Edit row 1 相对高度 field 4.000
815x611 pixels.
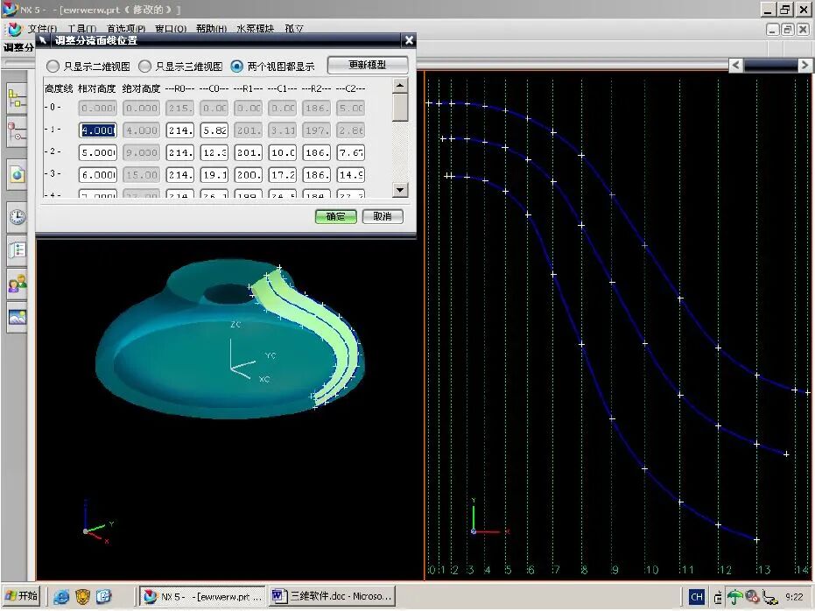click(98, 130)
